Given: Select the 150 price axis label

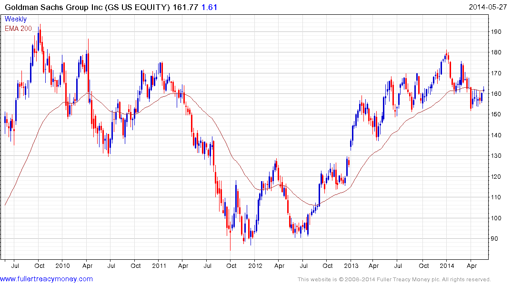Looking at the screenshot, I should coord(496,114).
